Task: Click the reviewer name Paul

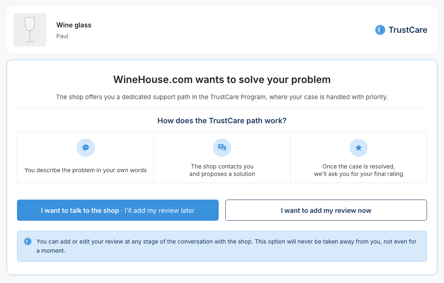Action: 62,36
